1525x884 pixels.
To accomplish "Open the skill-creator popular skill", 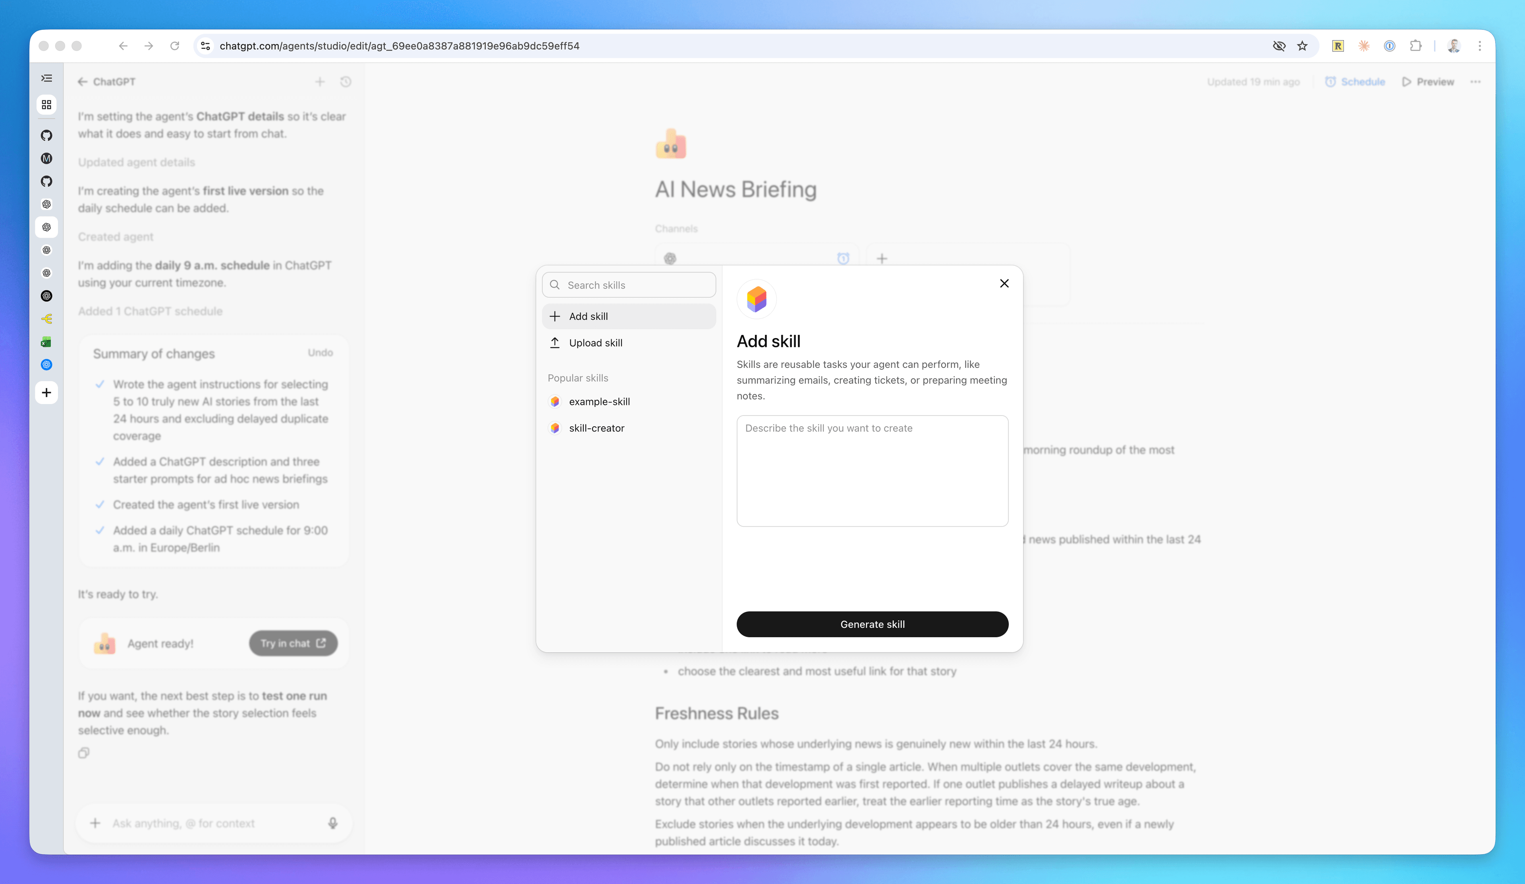I will click(x=596, y=428).
